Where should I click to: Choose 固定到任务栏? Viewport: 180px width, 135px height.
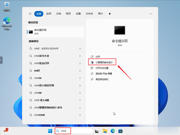[x=102, y=79]
